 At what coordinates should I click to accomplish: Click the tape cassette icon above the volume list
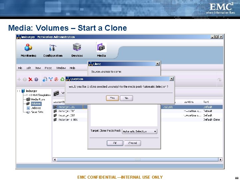[56, 93]
